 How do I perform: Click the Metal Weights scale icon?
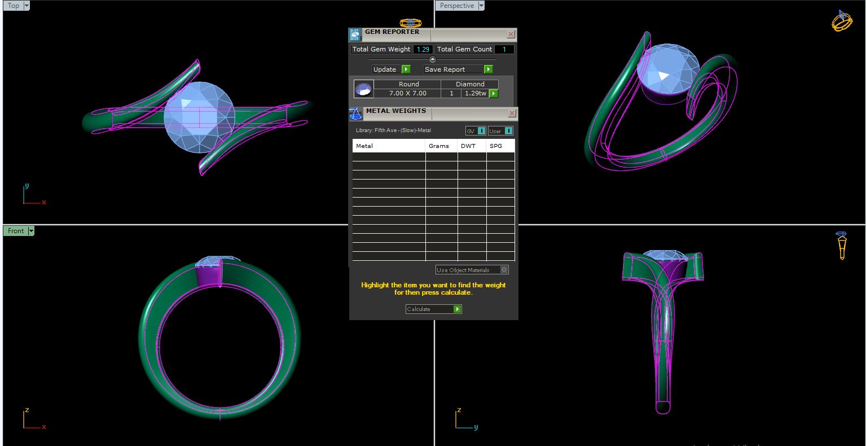[356, 113]
